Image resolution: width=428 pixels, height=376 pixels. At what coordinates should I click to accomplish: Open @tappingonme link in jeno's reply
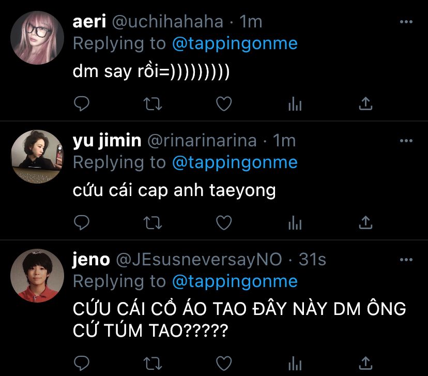pos(235,281)
